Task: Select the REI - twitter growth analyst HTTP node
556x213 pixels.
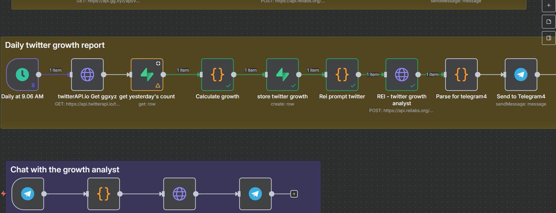Action: (402, 75)
